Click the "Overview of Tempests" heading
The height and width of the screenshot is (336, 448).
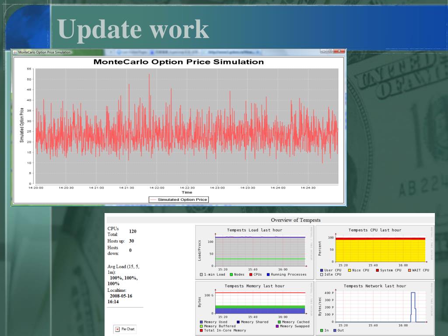click(296, 220)
